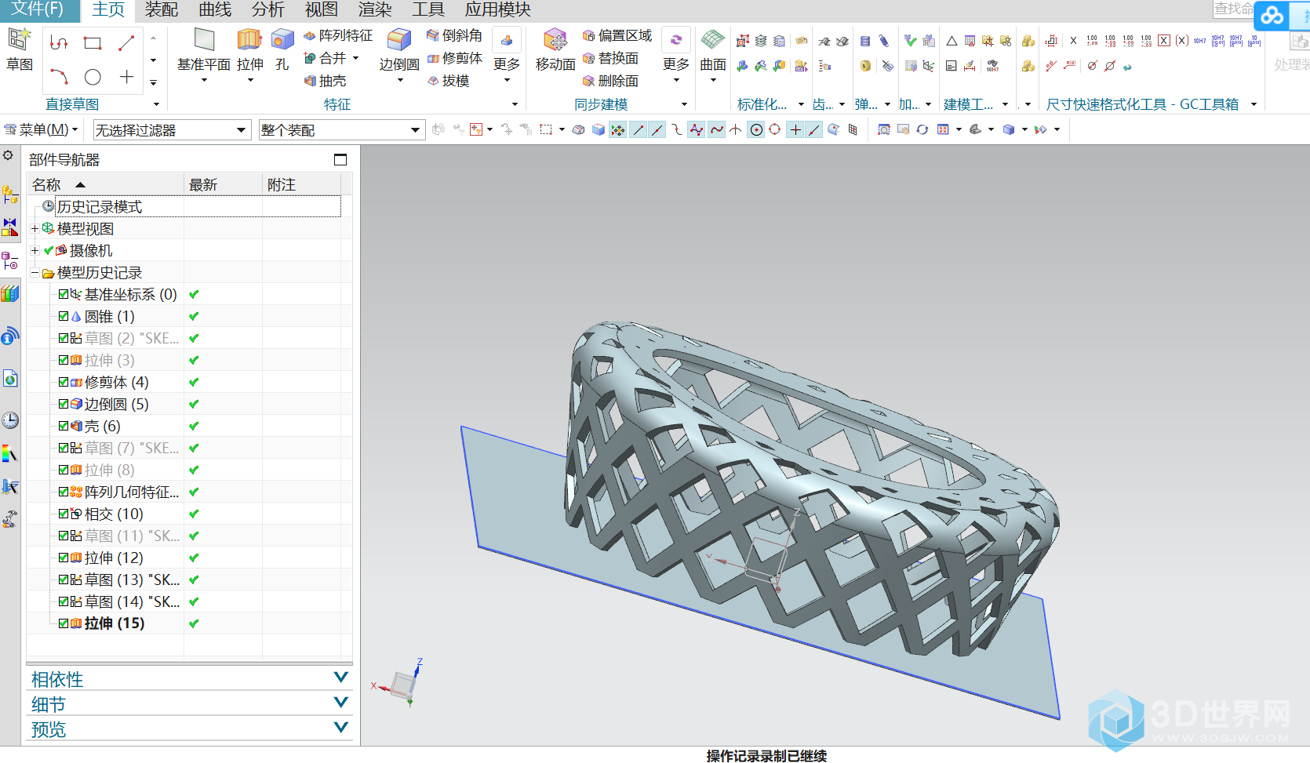This screenshot has height=763, width=1310.
Task: Toggle the 修剪体 (4) feature checkbox
Action: click(64, 382)
